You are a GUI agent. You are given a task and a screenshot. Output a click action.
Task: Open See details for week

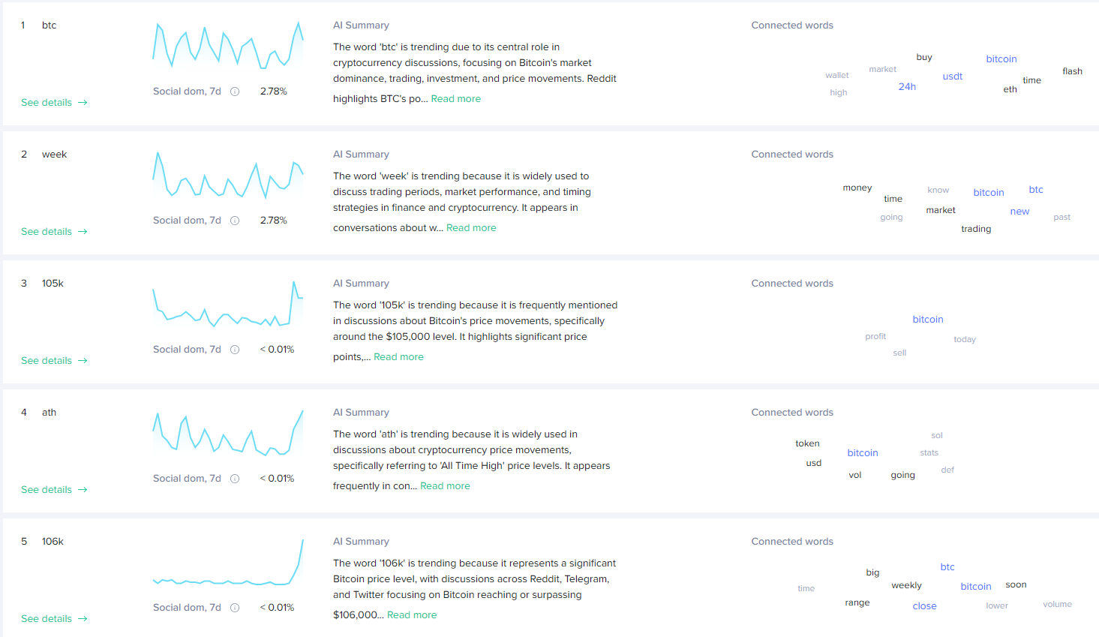[54, 232]
